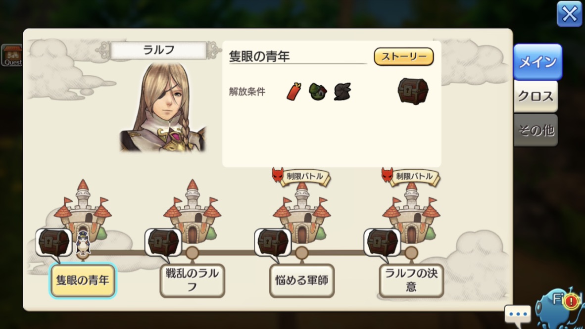
Task: Tap the blue robot mascot with alert
Action: [x=560, y=308]
